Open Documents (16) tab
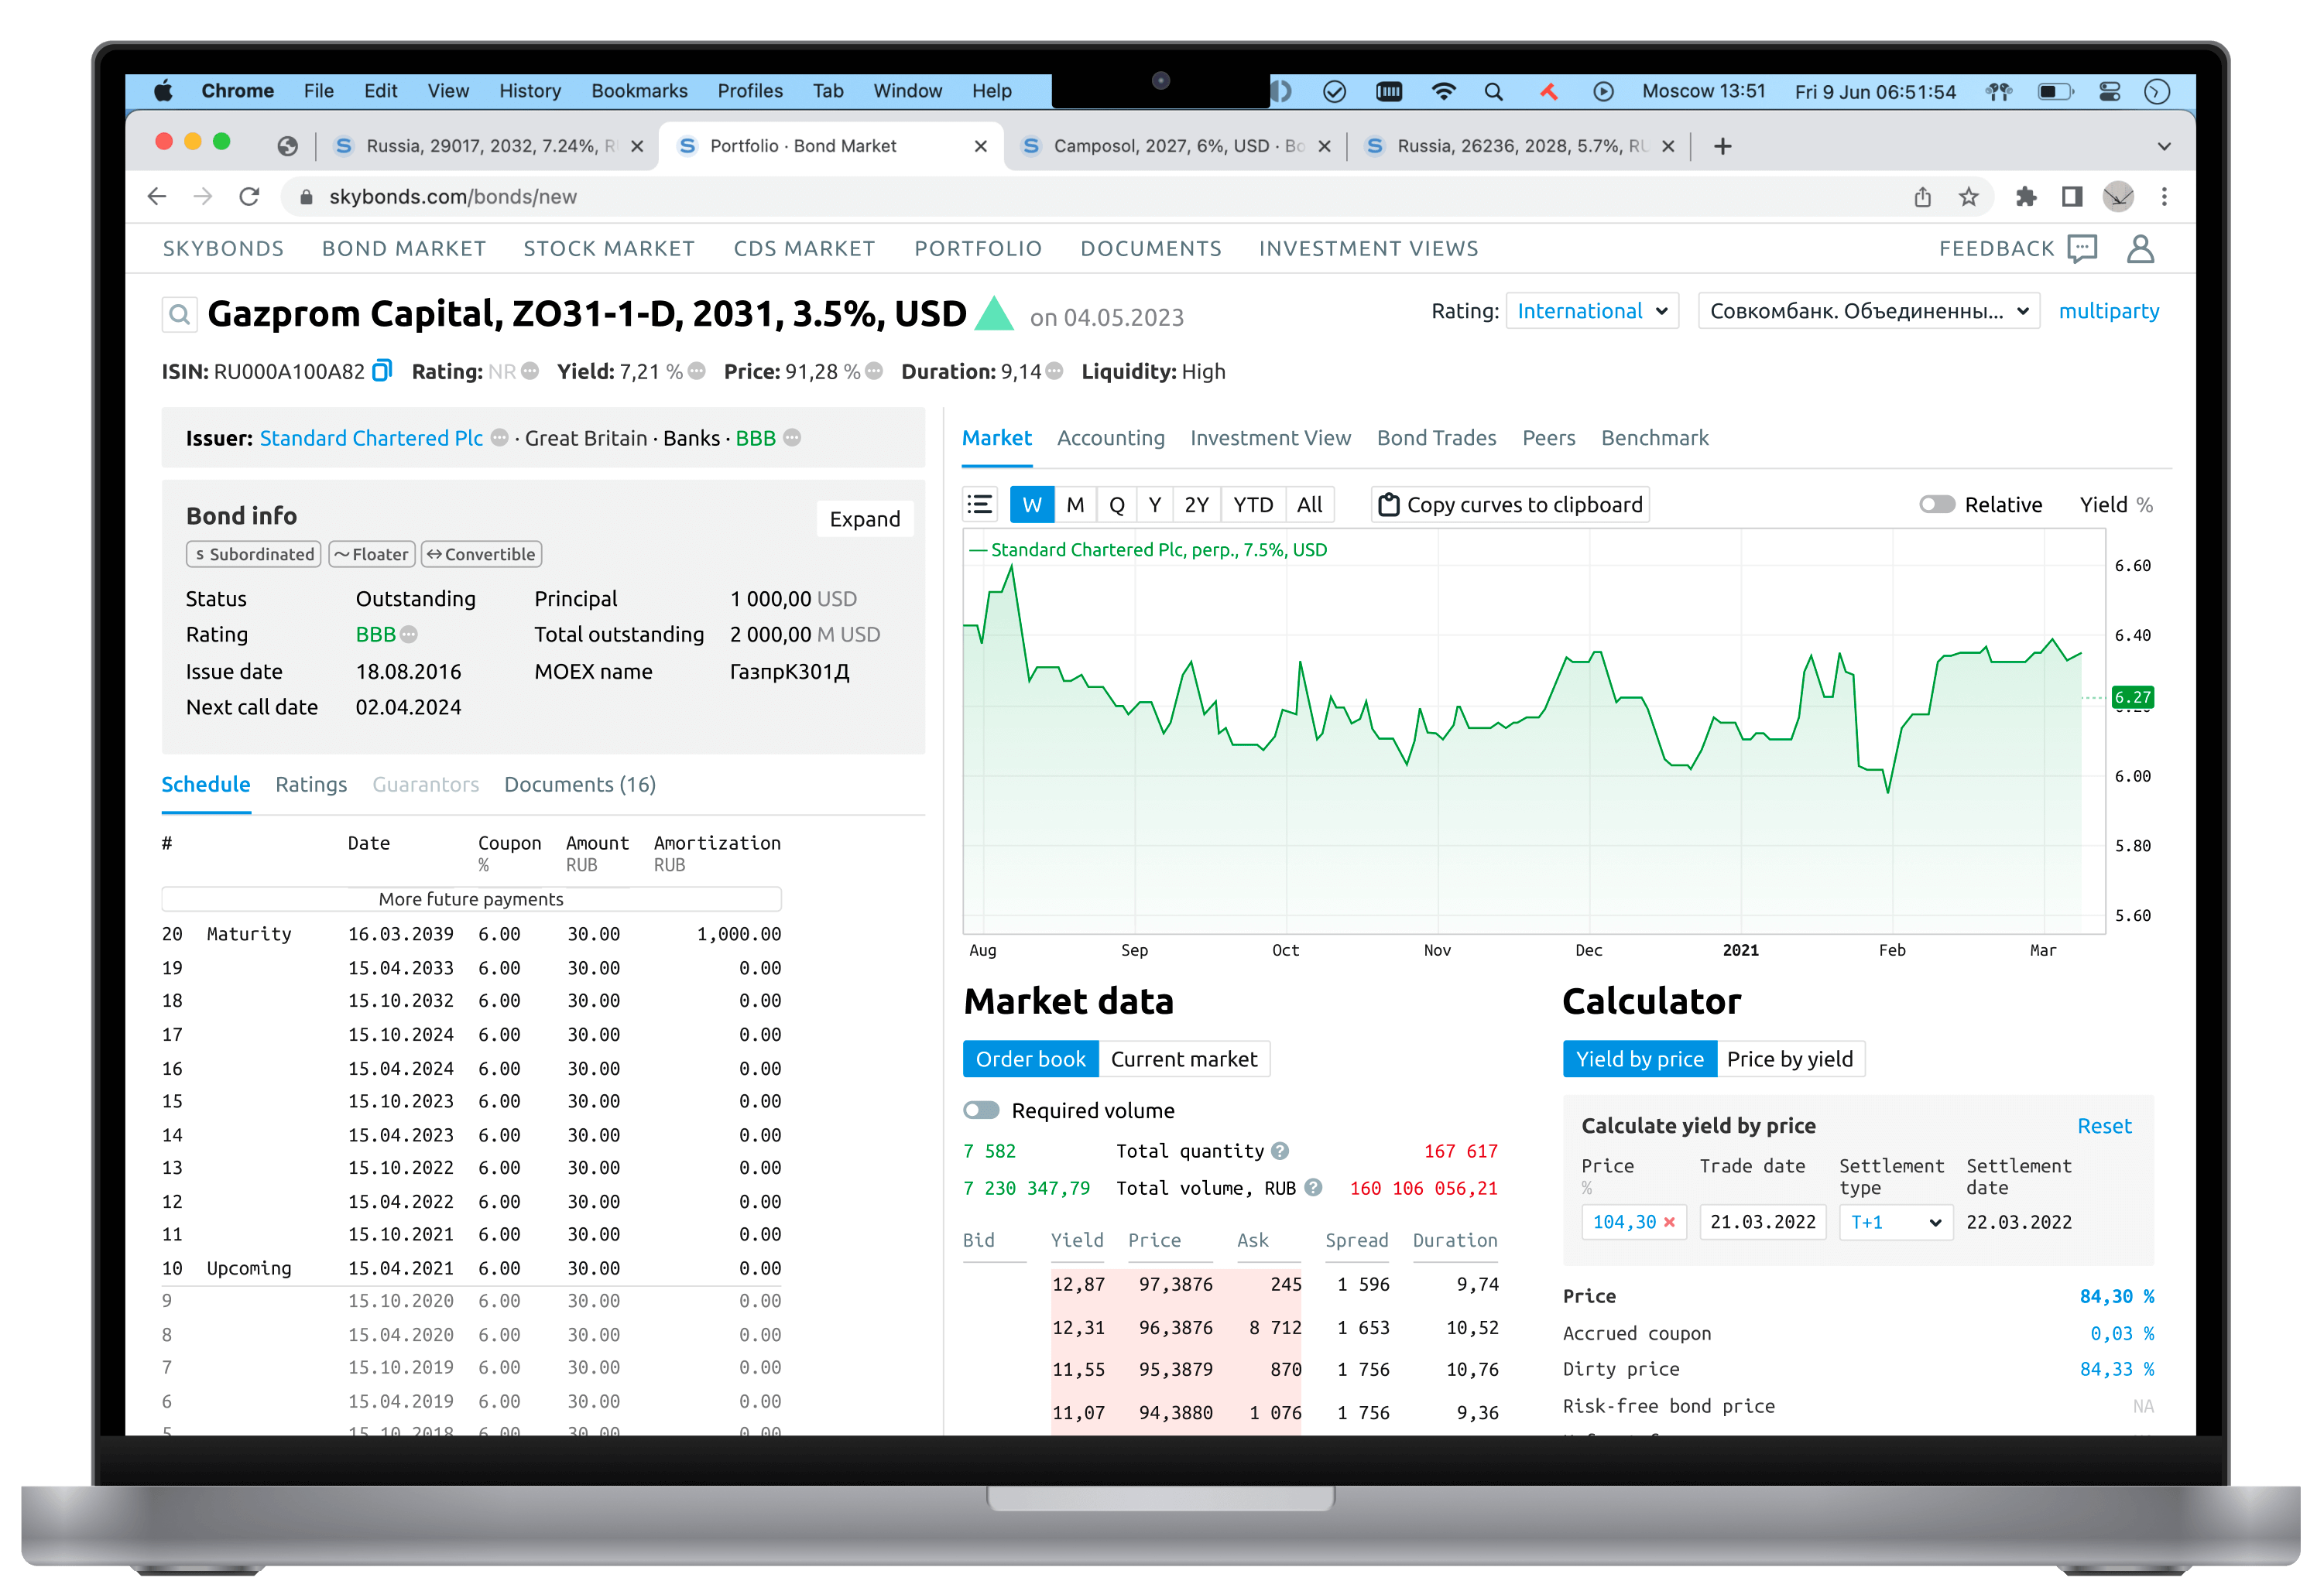2324x1591 pixels. tap(579, 785)
